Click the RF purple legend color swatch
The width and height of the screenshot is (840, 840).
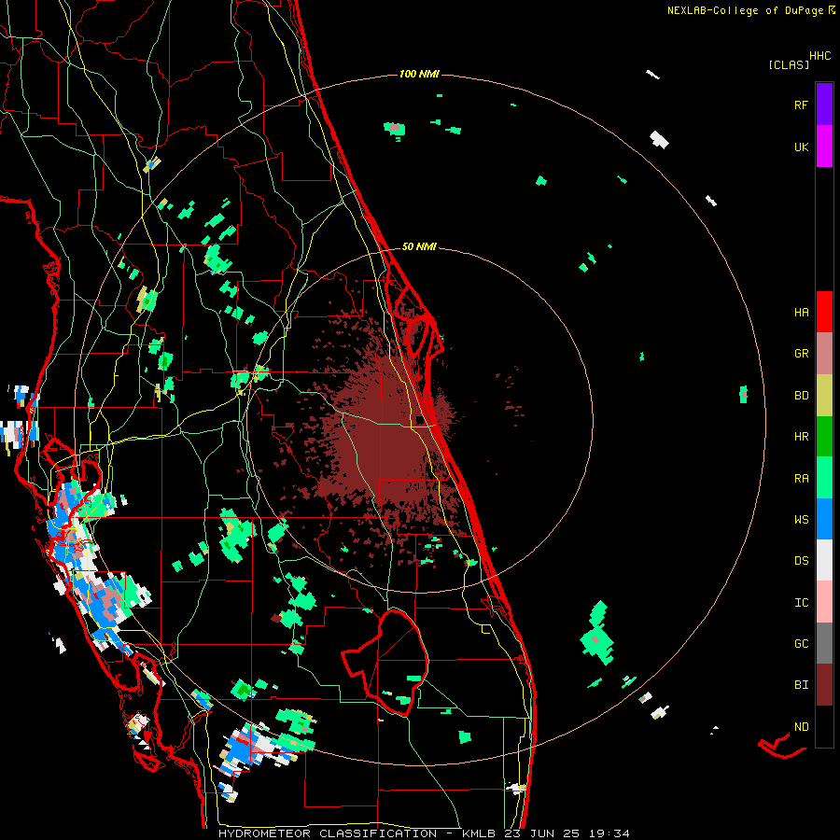(x=824, y=105)
